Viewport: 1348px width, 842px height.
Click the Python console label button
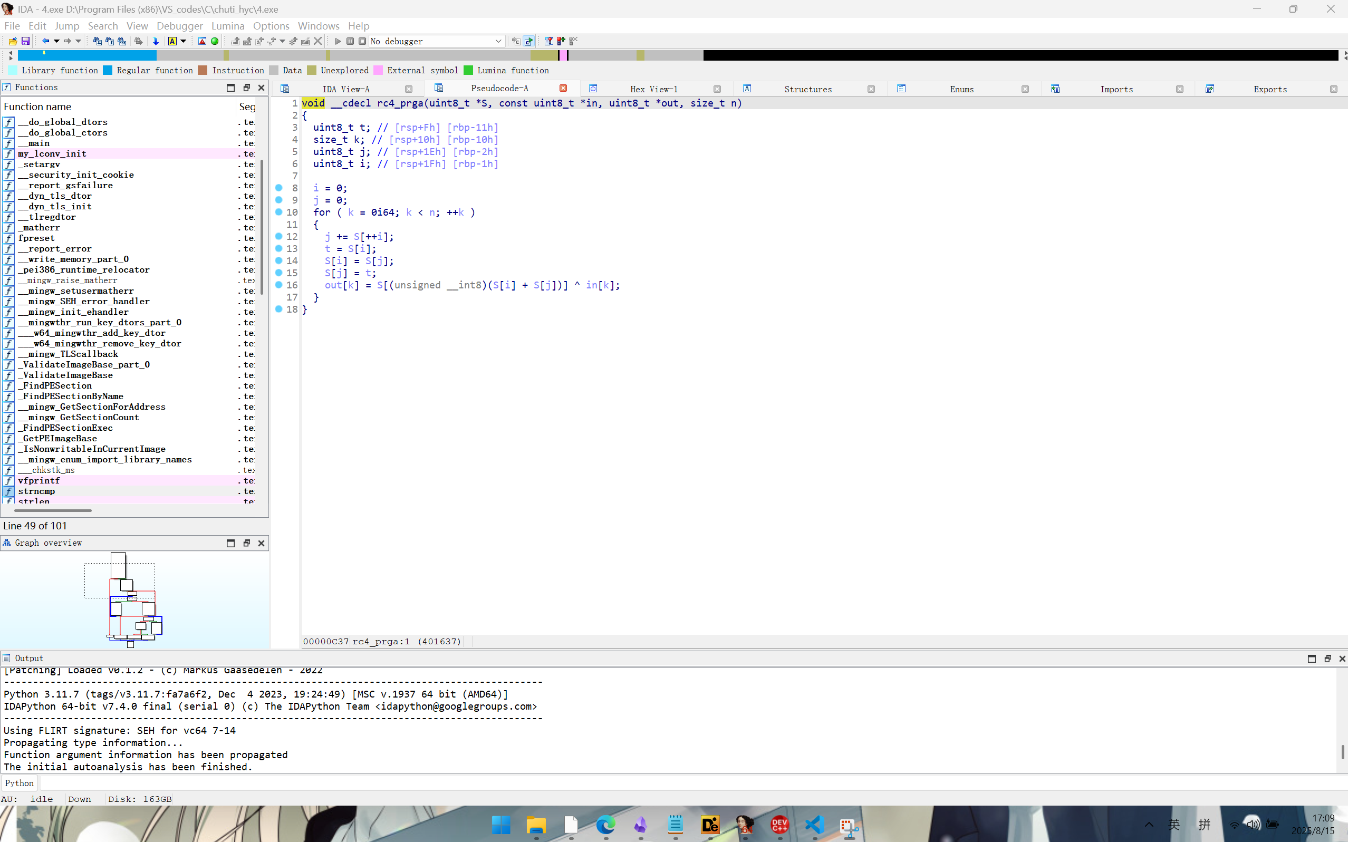(20, 783)
